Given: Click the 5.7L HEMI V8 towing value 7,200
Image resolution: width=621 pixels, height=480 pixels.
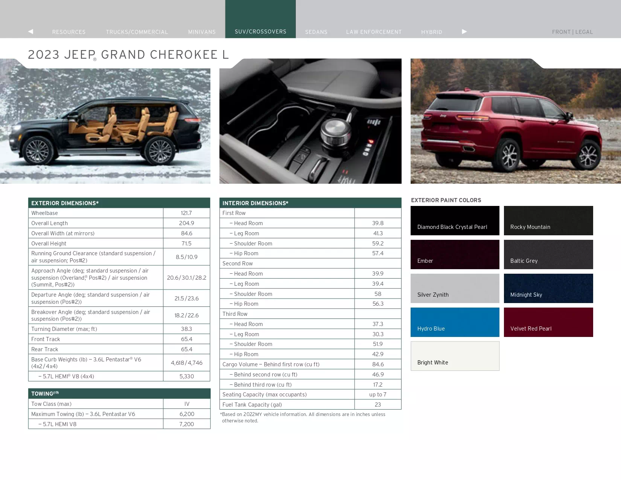Looking at the screenshot, I should tap(187, 424).
